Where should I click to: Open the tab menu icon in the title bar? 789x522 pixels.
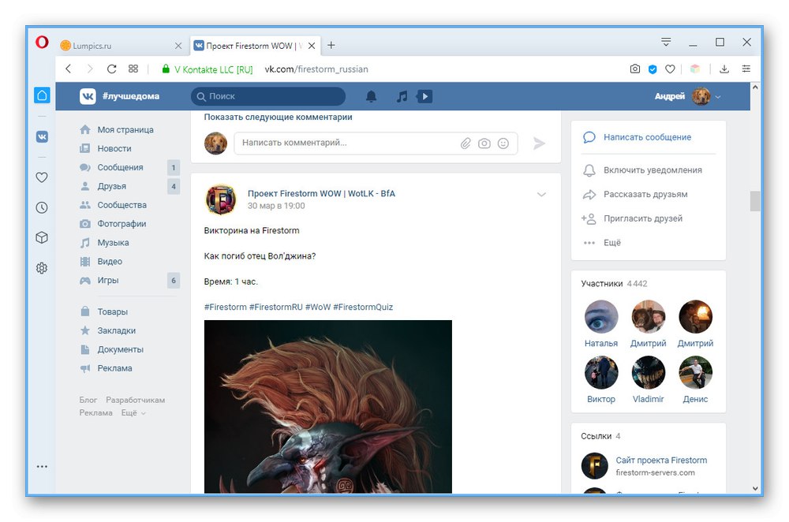click(666, 43)
